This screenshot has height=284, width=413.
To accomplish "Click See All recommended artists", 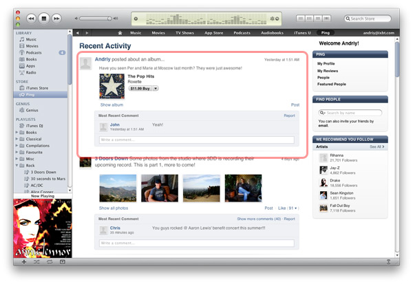I will coord(377,146).
